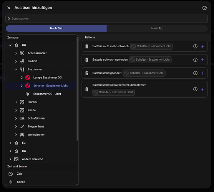Viewport: 214px width, 192px height.
Task: Expand the EG floor chevron
Action: pos(10,143)
